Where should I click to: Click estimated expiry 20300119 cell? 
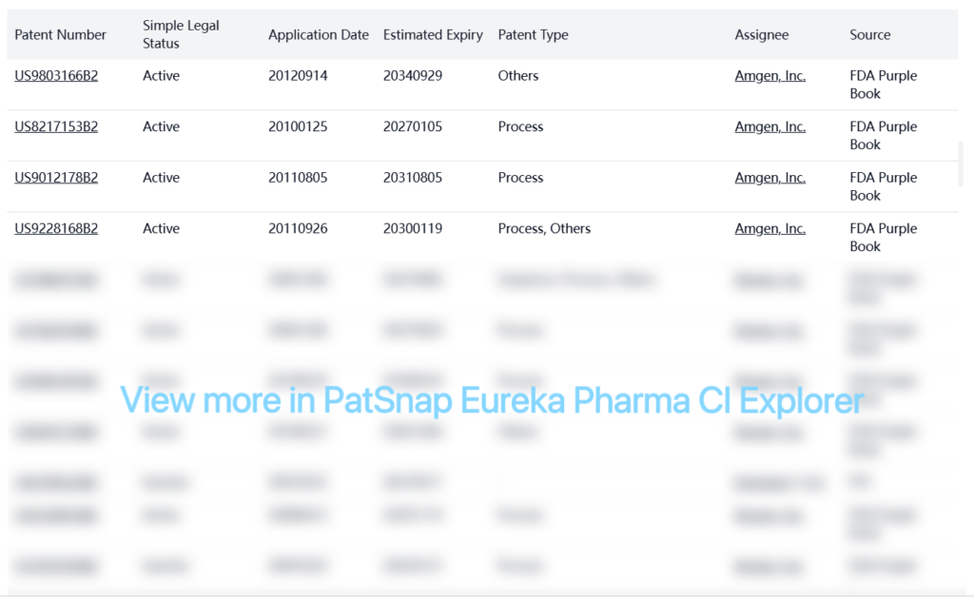tap(412, 228)
